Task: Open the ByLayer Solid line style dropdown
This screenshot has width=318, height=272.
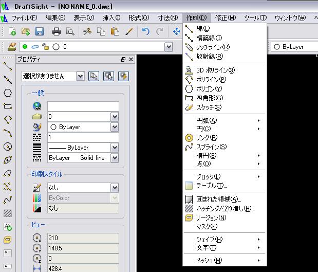Action: pos(115,158)
